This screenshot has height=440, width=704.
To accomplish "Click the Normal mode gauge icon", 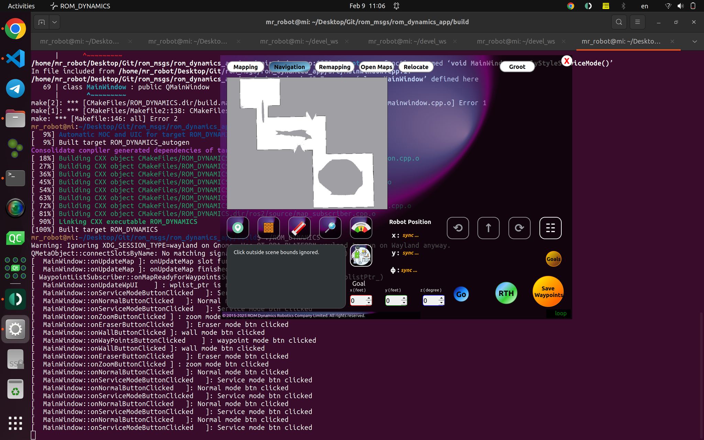I will click(361, 228).
